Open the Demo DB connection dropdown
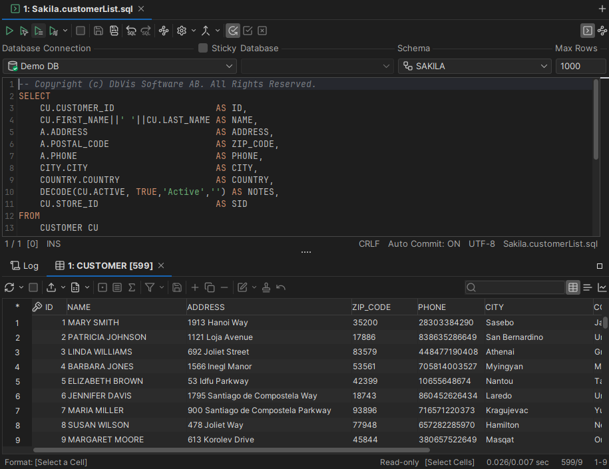The height and width of the screenshot is (469, 609). [x=120, y=66]
